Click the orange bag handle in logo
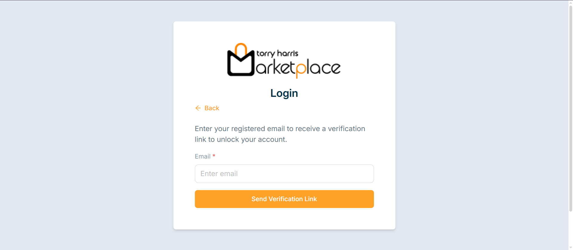The width and height of the screenshot is (573, 250). [241, 49]
